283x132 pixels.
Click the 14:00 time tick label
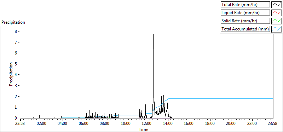point(168,124)
